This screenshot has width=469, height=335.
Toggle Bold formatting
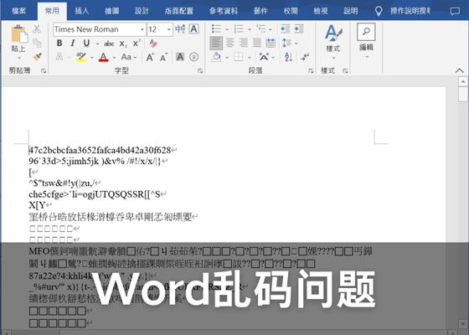(x=59, y=43)
